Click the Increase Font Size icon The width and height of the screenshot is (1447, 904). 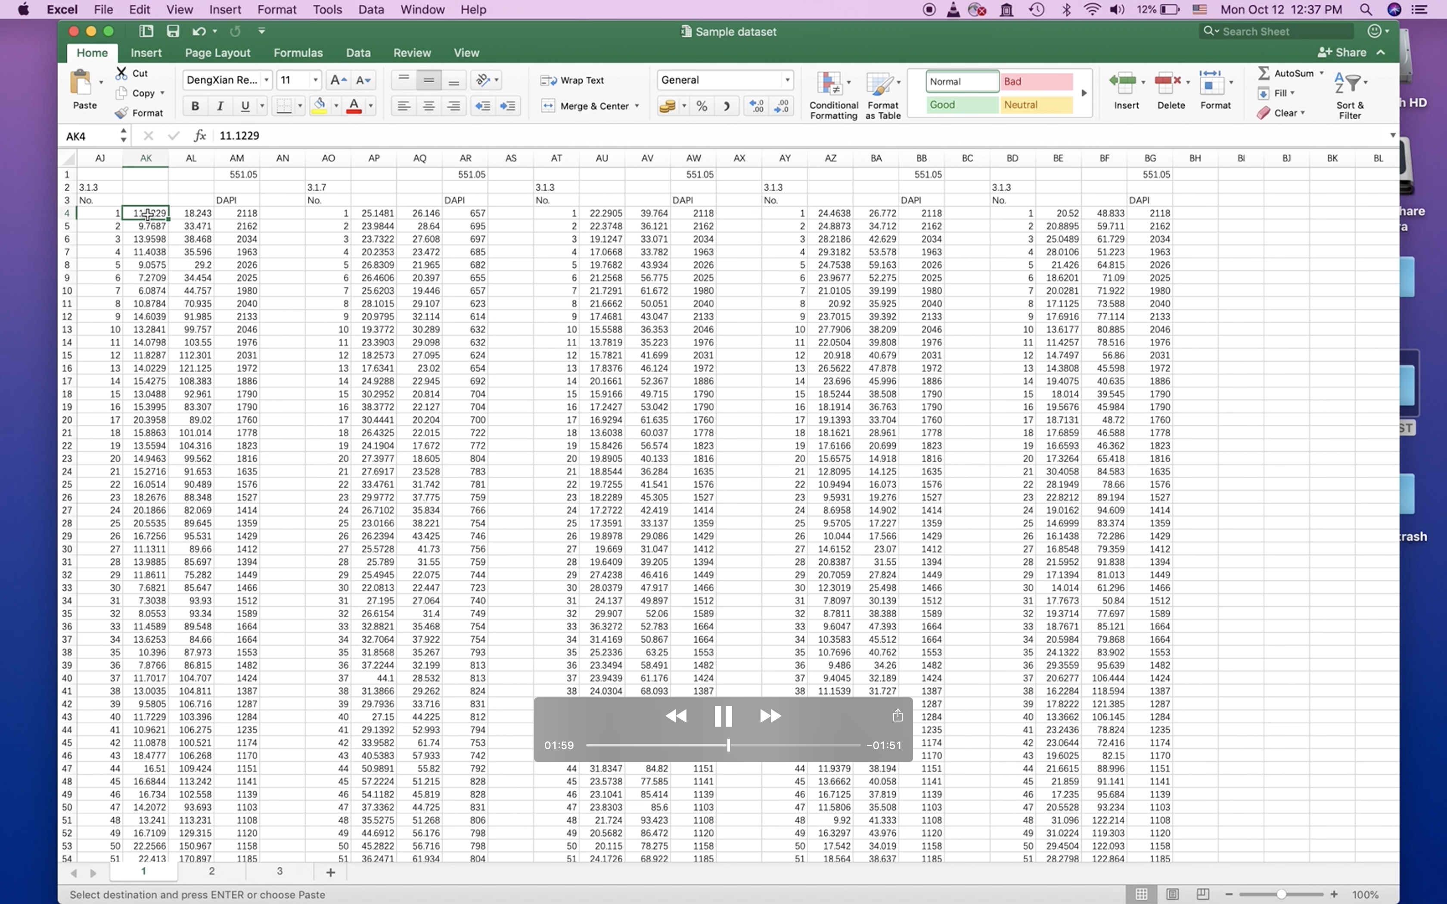coord(338,80)
